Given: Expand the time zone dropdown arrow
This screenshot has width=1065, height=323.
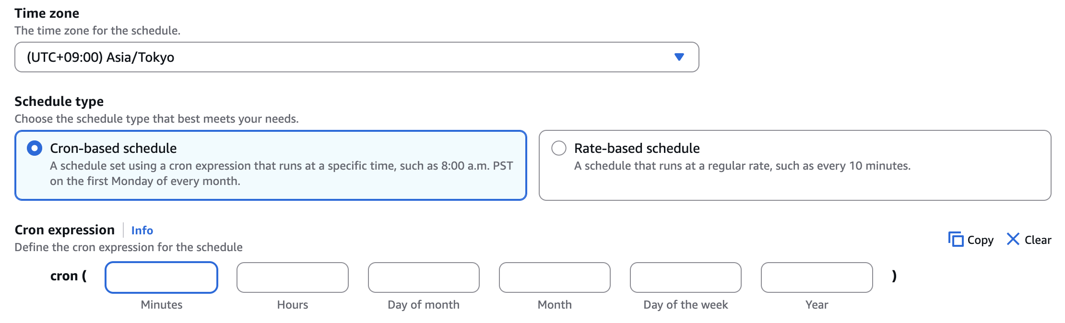Looking at the screenshot, I should pyautogui.click(x=679, y=57).
